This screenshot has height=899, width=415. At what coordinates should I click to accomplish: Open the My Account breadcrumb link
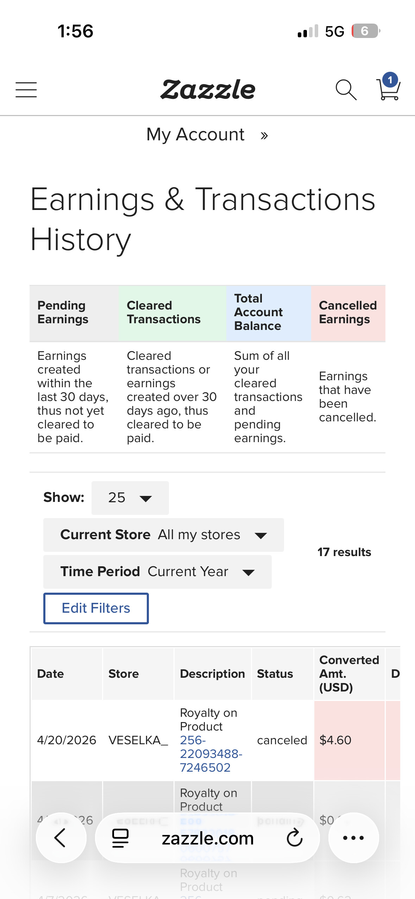(x=195, y=134)
